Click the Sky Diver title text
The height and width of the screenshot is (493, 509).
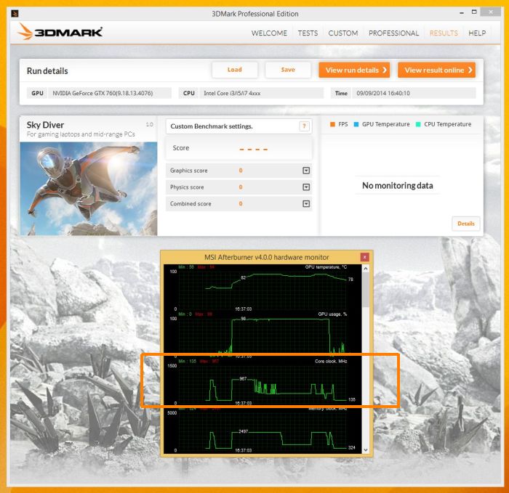tap(45, 125)
